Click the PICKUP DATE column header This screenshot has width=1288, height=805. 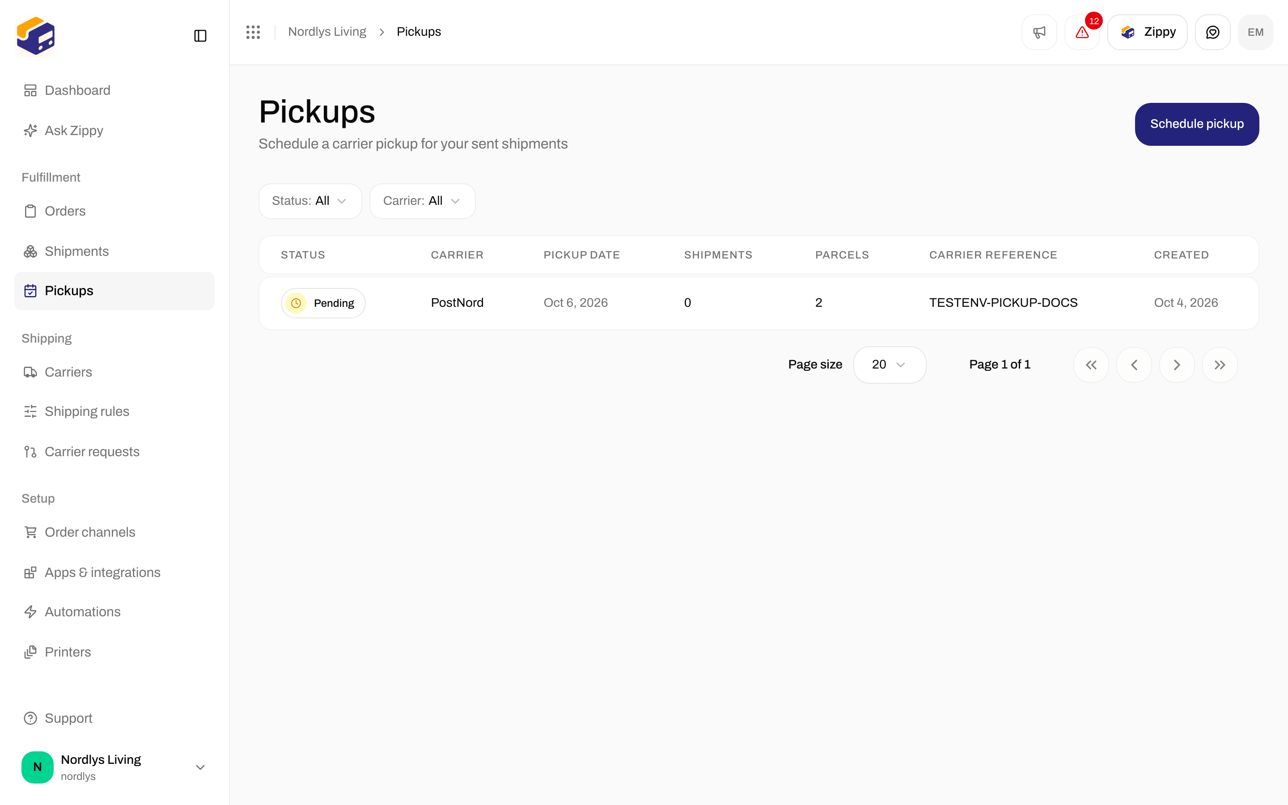pyautogui.click(x=582, y=255)
